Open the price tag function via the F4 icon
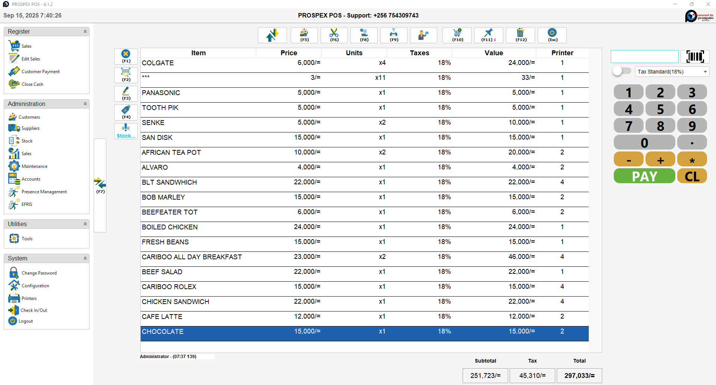The height and width of the screenshot is (385, 716). (126, 112)
